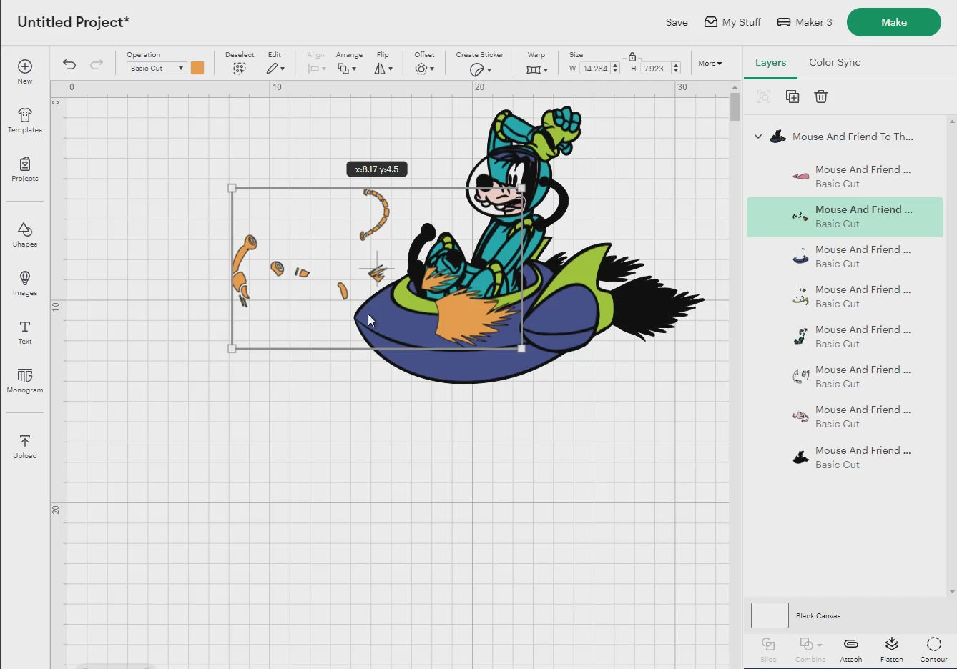Click the green Make button
The width and height of the screenshot is (957, 669).
click(x=893, y=22)
